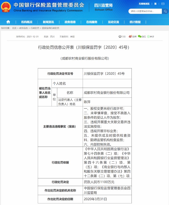169x205 pixels.
Task: Click label 被处罚当事人姓名或名称
Action: tap(45, 93)
